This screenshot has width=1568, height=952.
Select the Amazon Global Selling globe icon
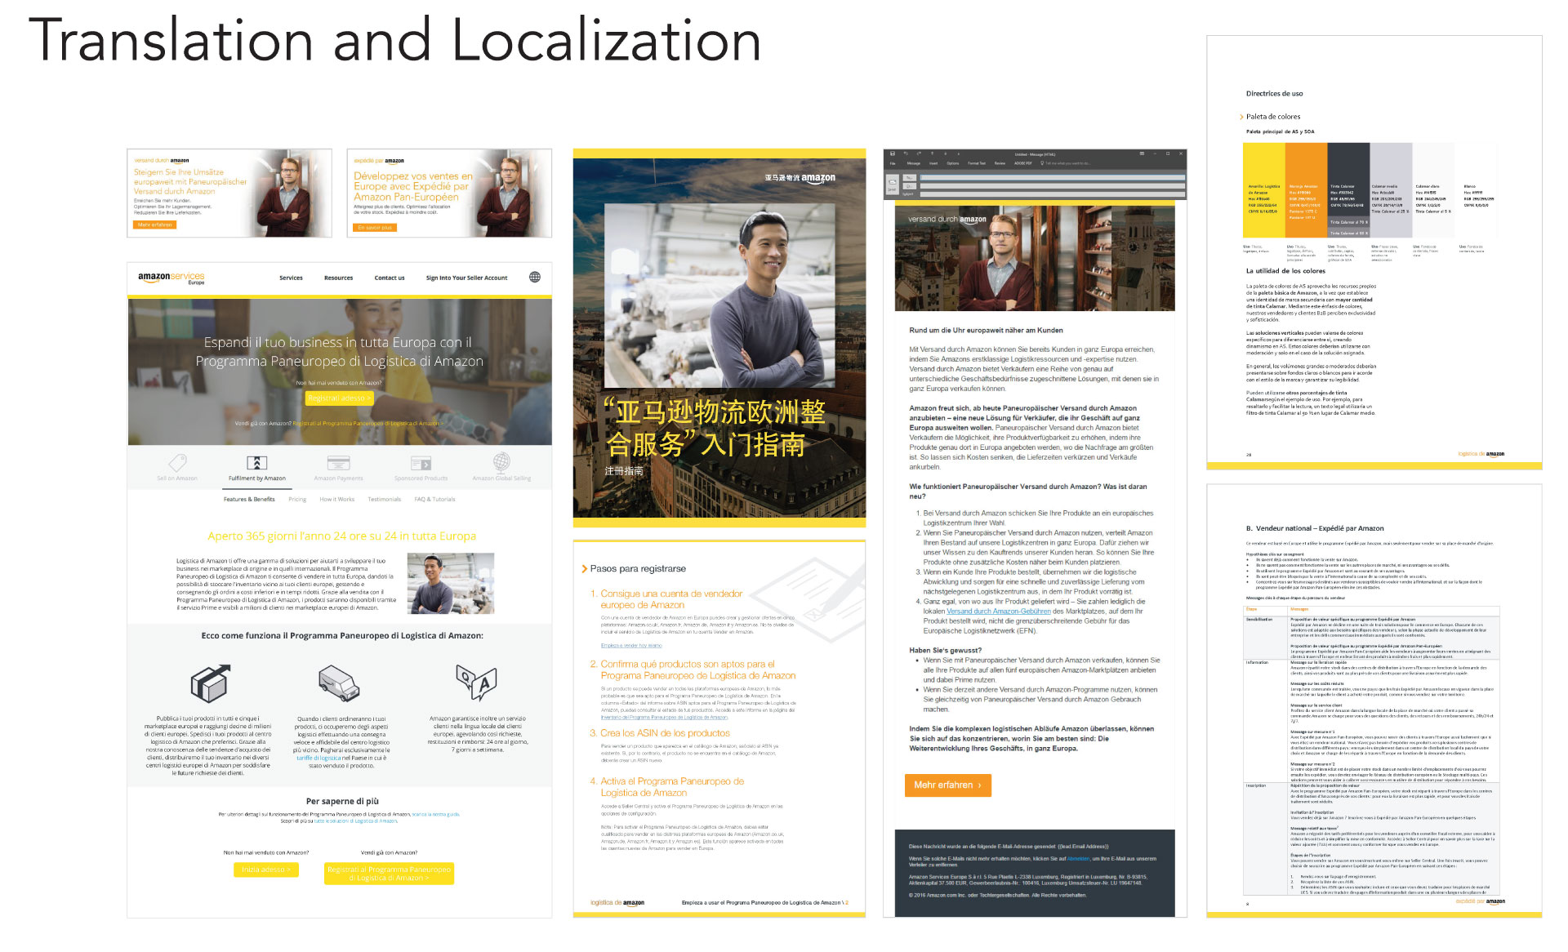[x=501, y=461]
